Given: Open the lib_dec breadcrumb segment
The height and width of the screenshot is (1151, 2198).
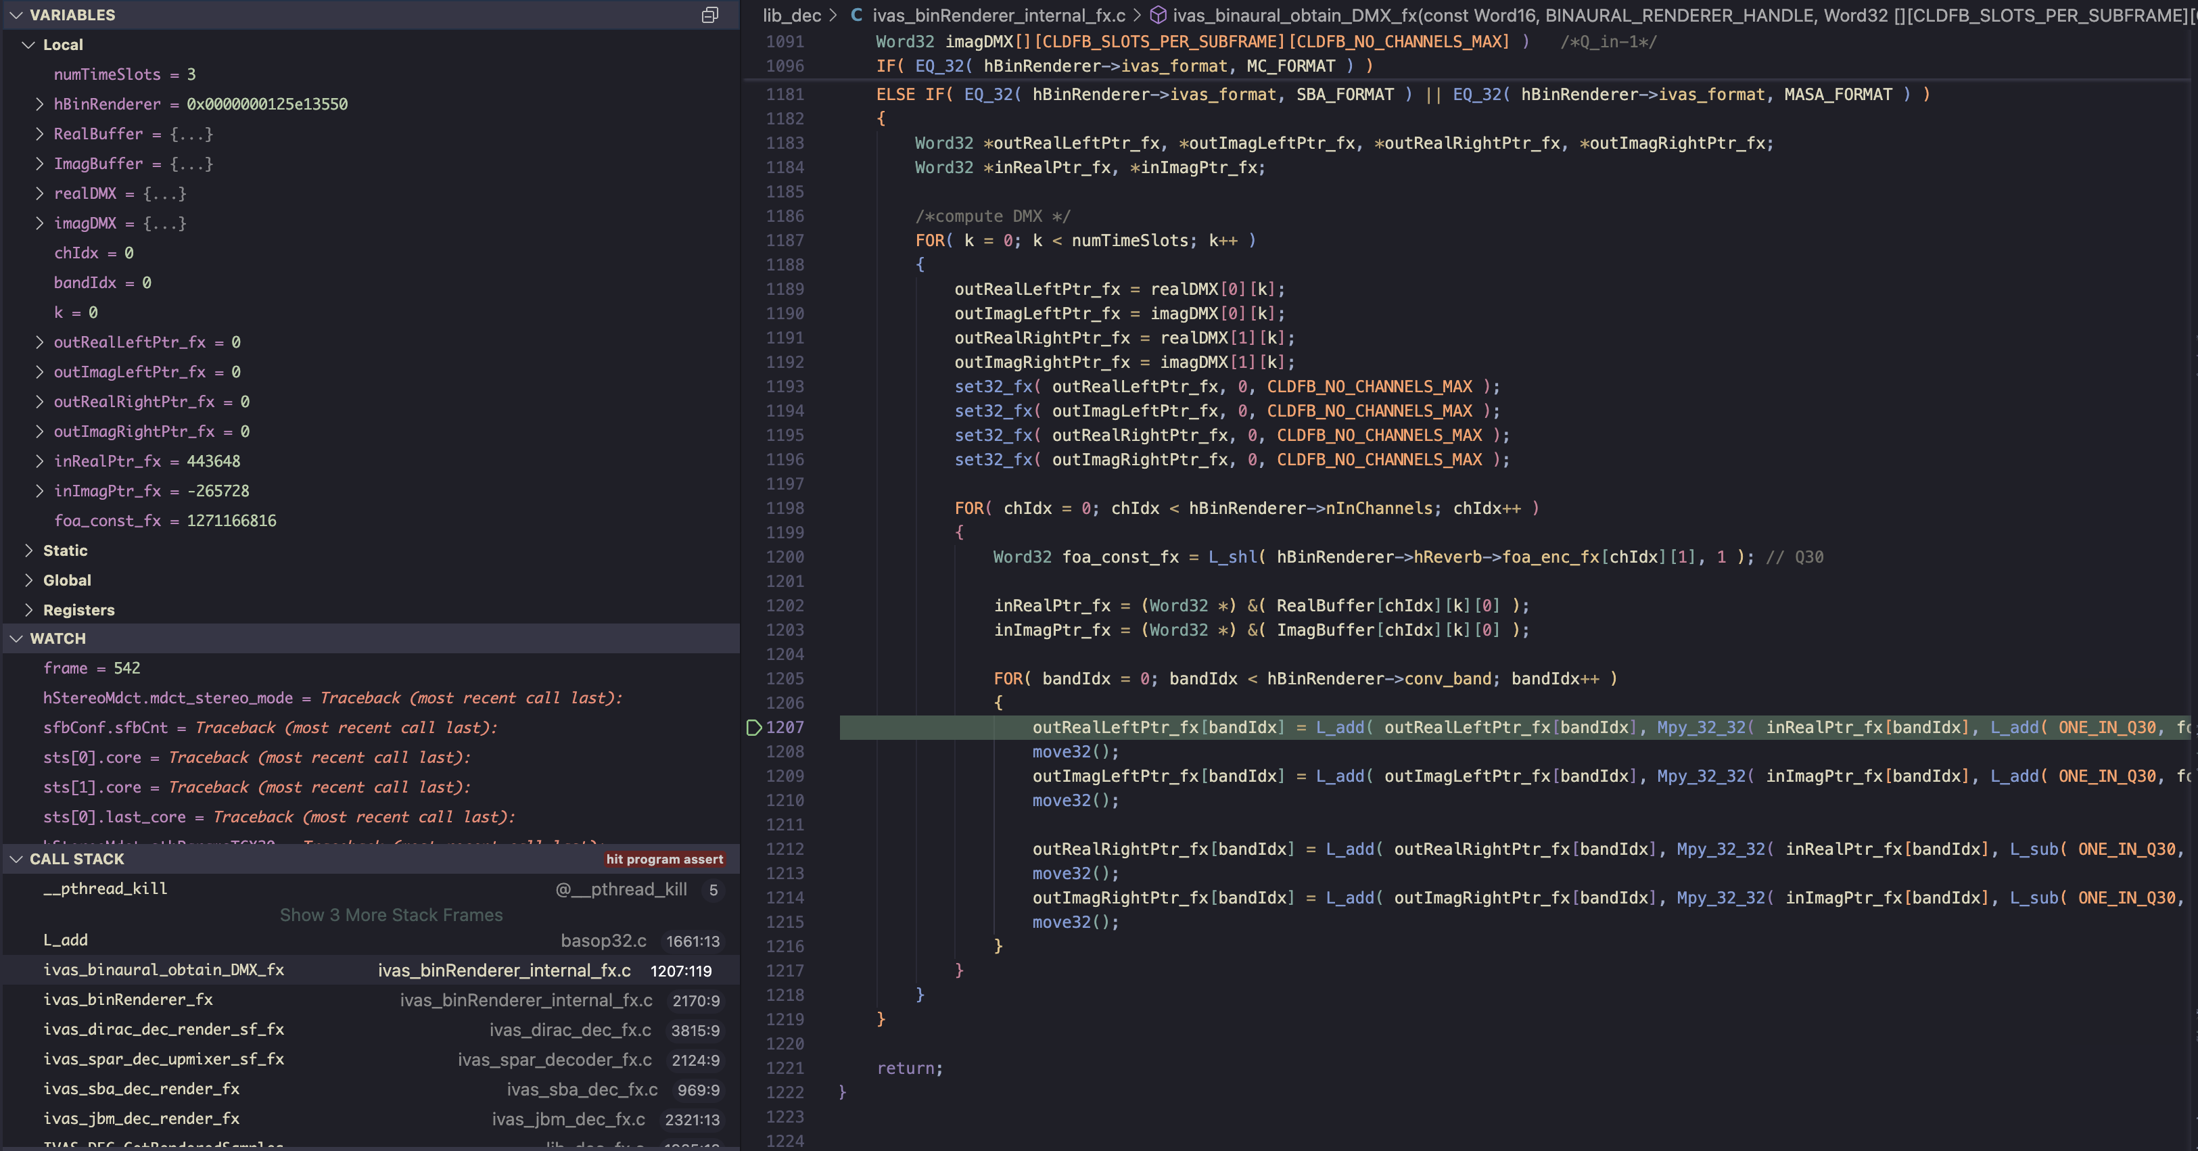Looking at the screenshot, I should 791,14.
